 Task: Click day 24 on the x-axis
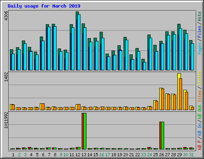point(149,155)
